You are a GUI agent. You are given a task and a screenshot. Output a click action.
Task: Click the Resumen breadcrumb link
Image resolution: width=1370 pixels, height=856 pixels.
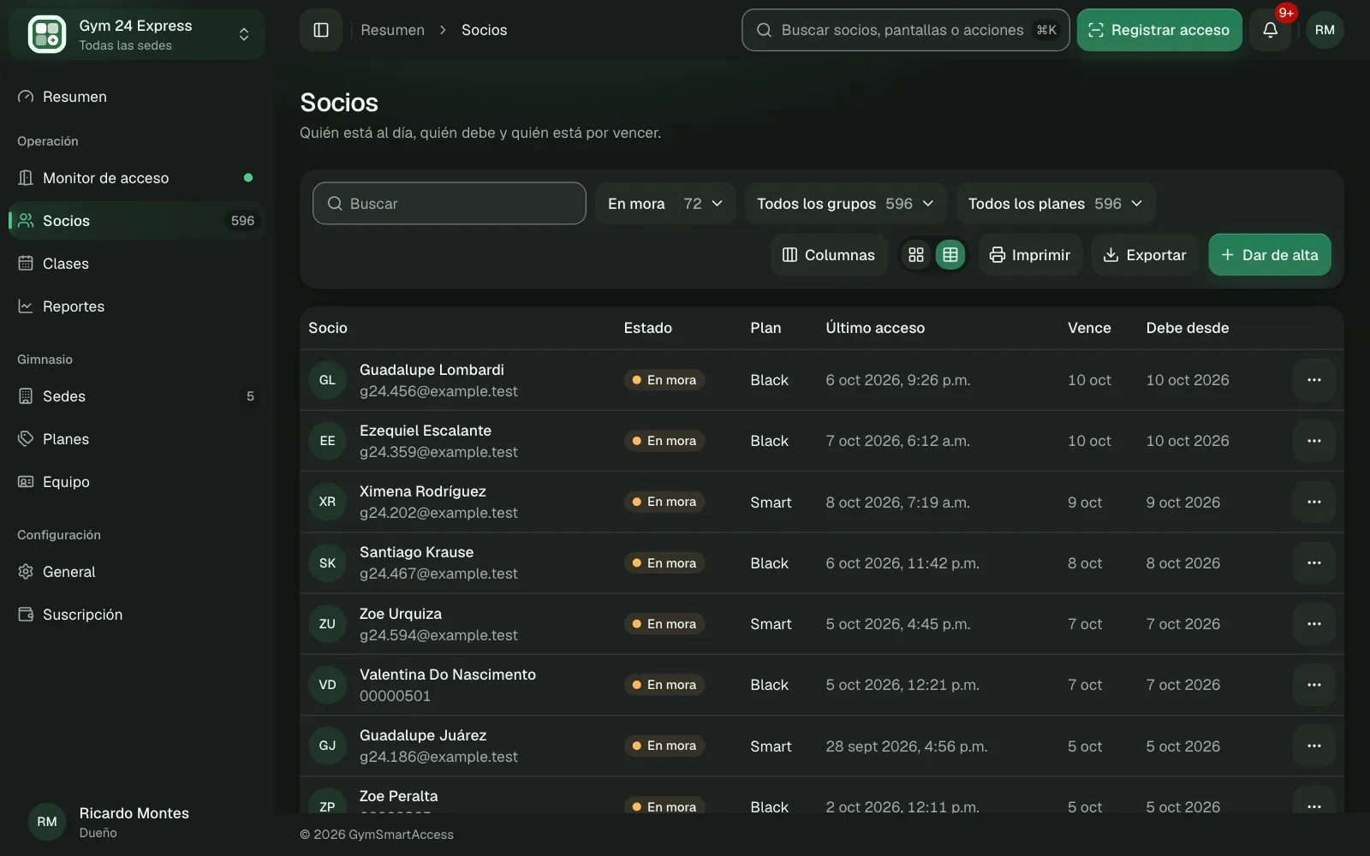click(392, 30)
